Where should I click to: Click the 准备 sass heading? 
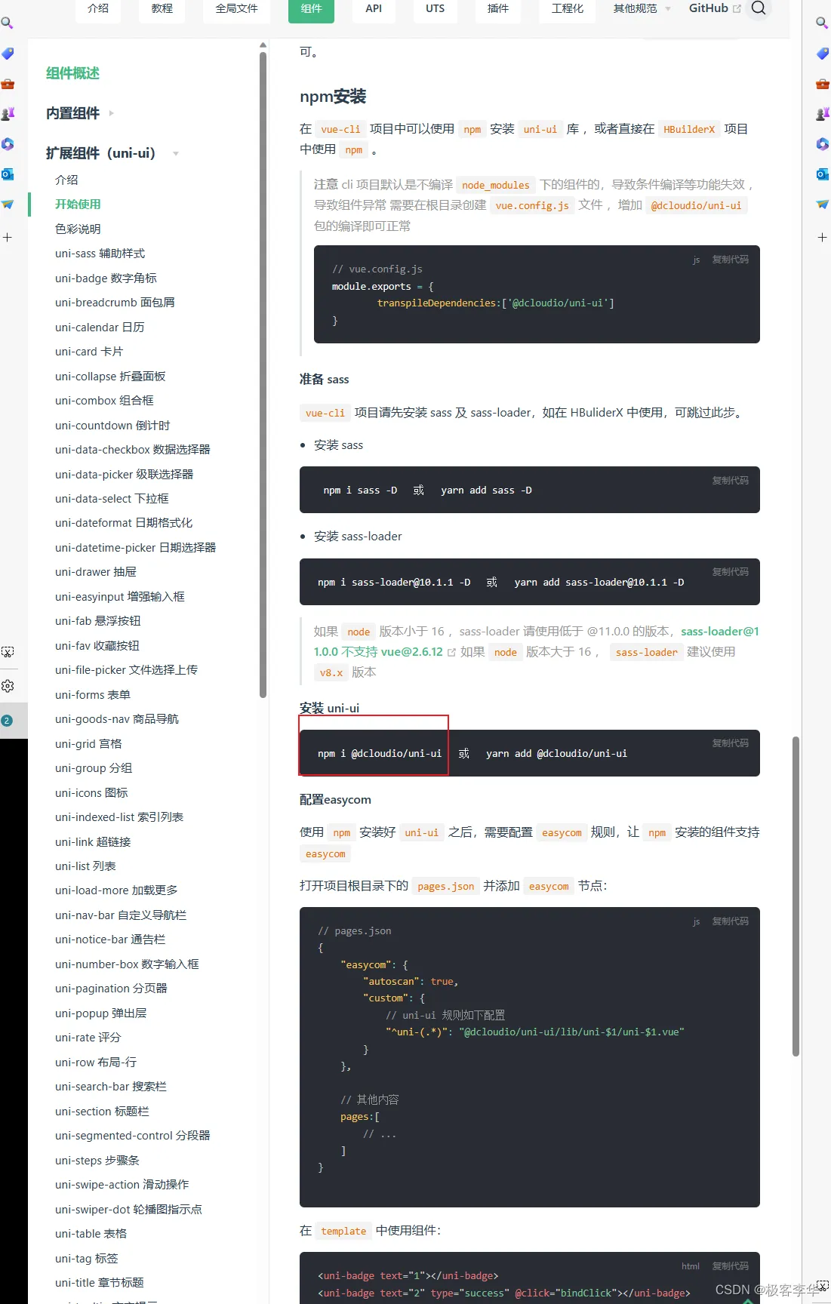[324, 380]
